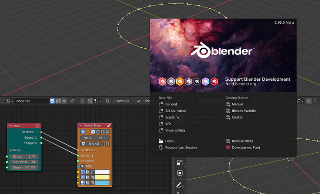Viewport: 320px width, 194px height.
Task: Duplicate the NodeTree data-block
Action: click(58, 101)
